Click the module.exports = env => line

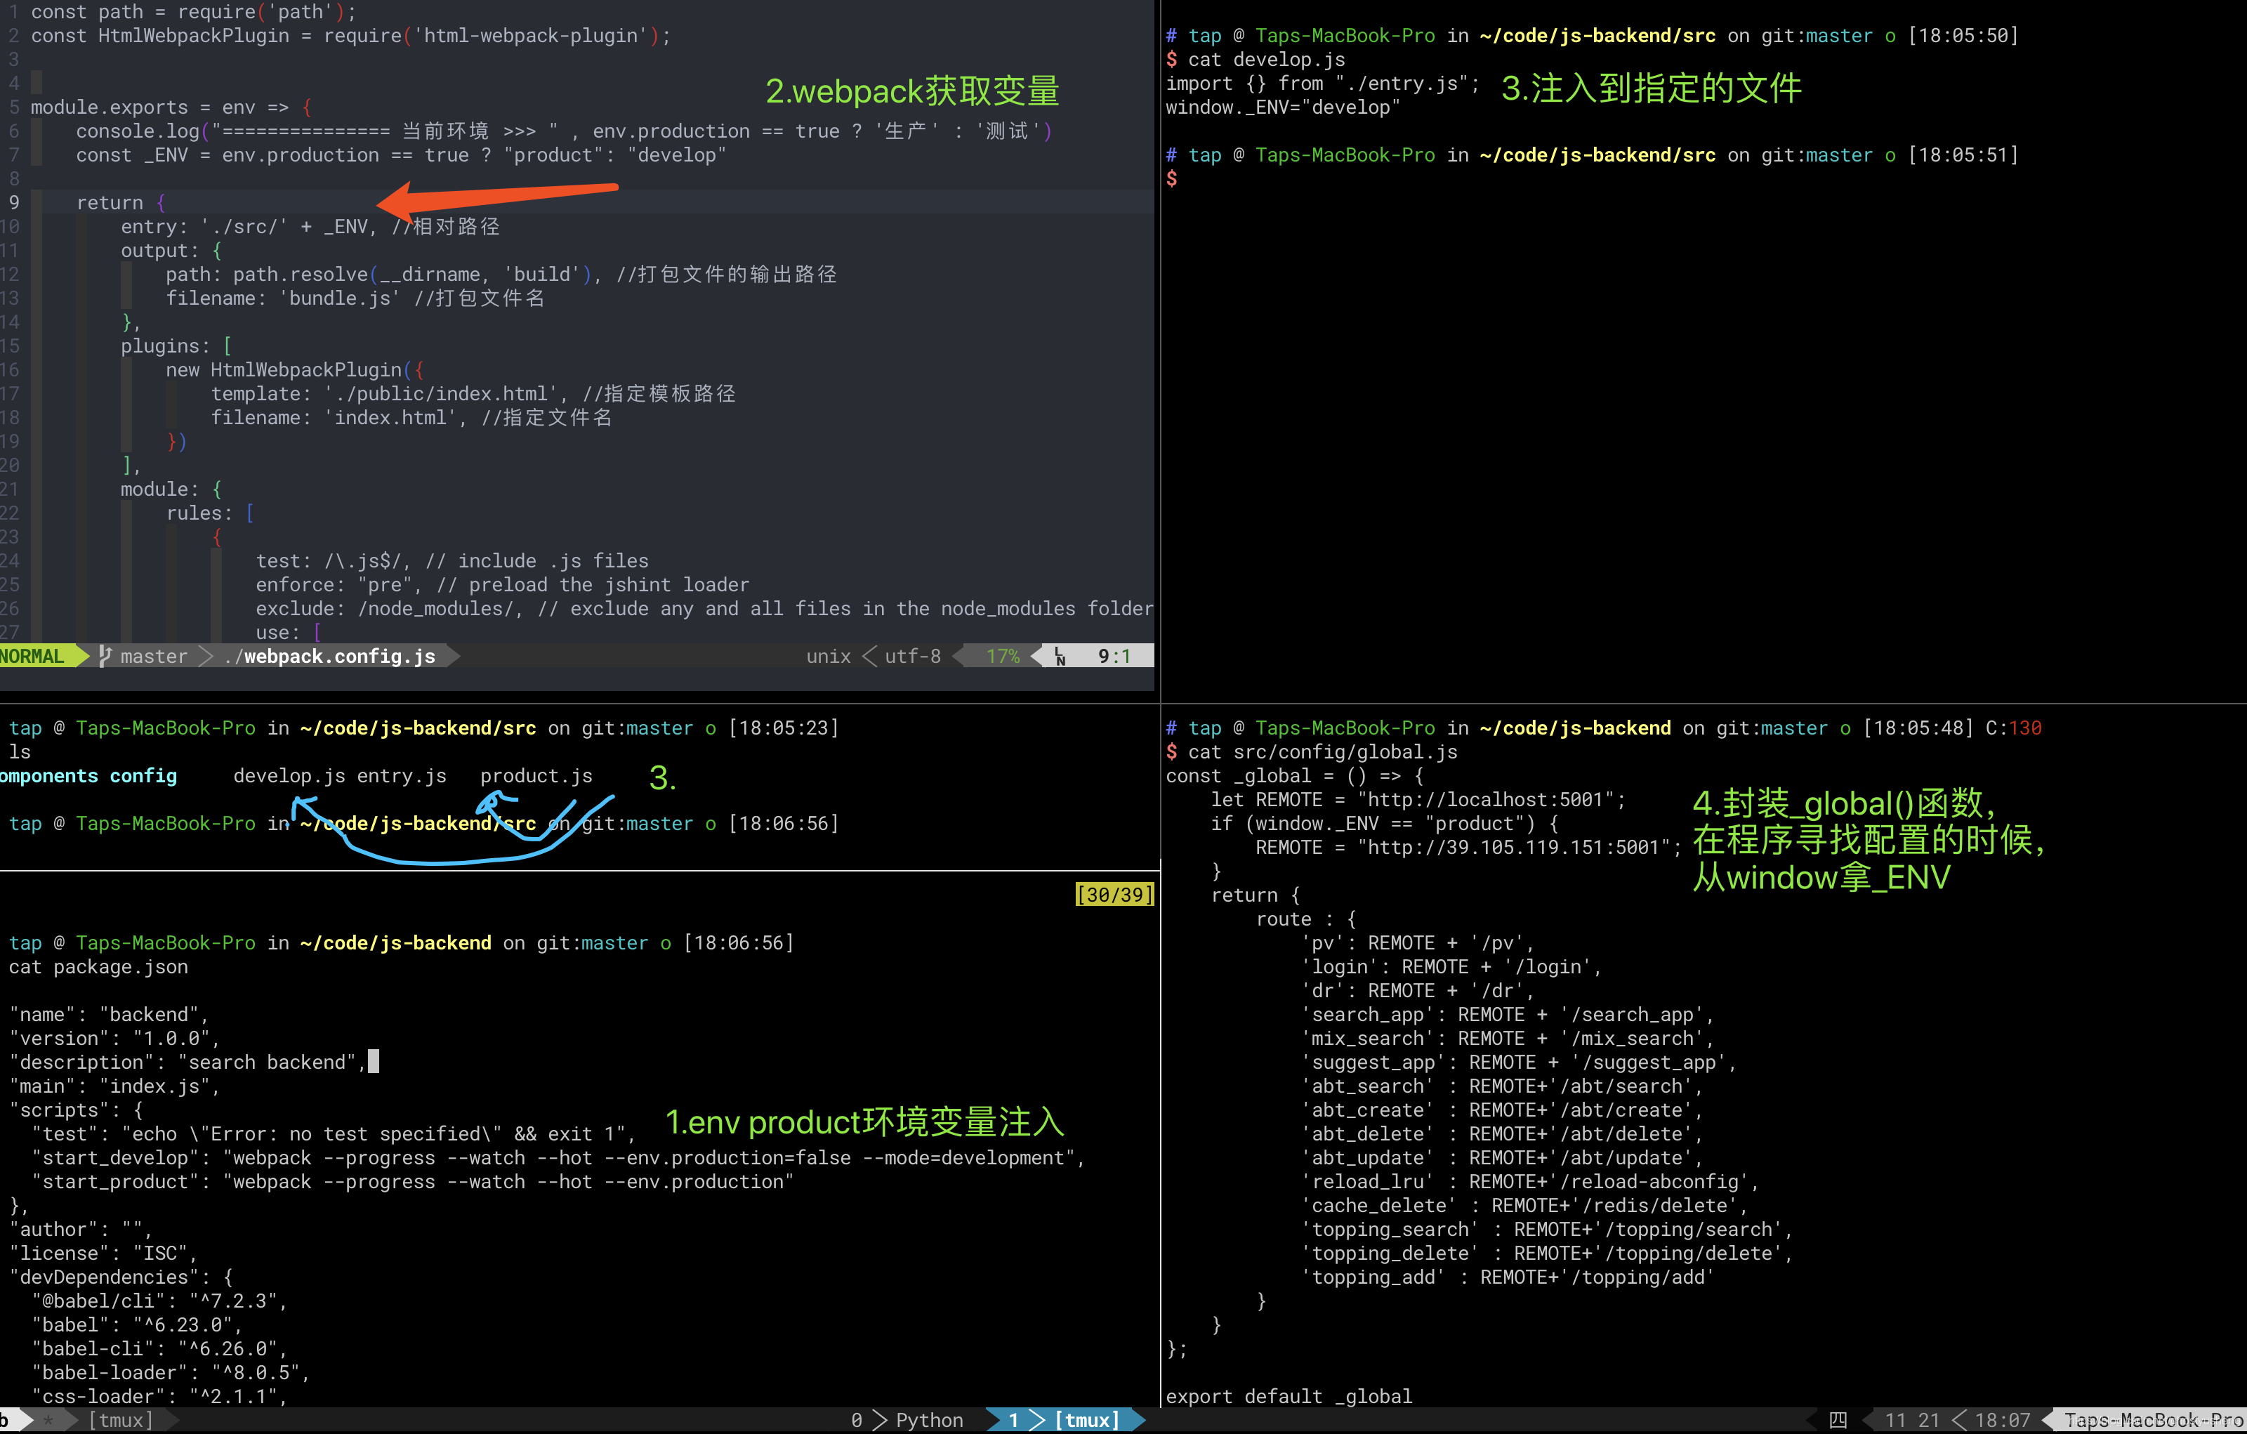point(171,107)
